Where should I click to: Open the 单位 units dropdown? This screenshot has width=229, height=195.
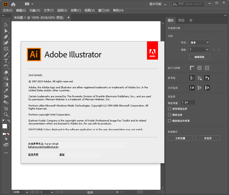(x=199, y=42)
